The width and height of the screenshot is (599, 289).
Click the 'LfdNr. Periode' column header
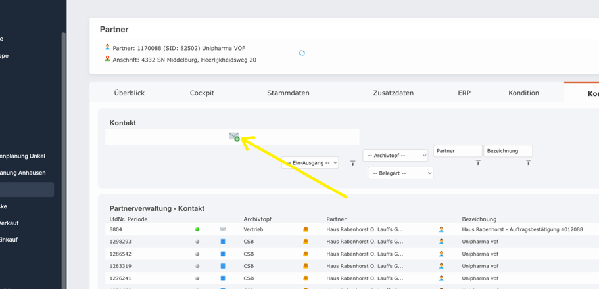pos(128,219)
